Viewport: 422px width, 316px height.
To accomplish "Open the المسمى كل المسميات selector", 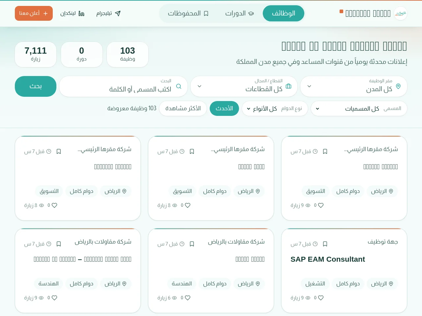I will point(359,109).
